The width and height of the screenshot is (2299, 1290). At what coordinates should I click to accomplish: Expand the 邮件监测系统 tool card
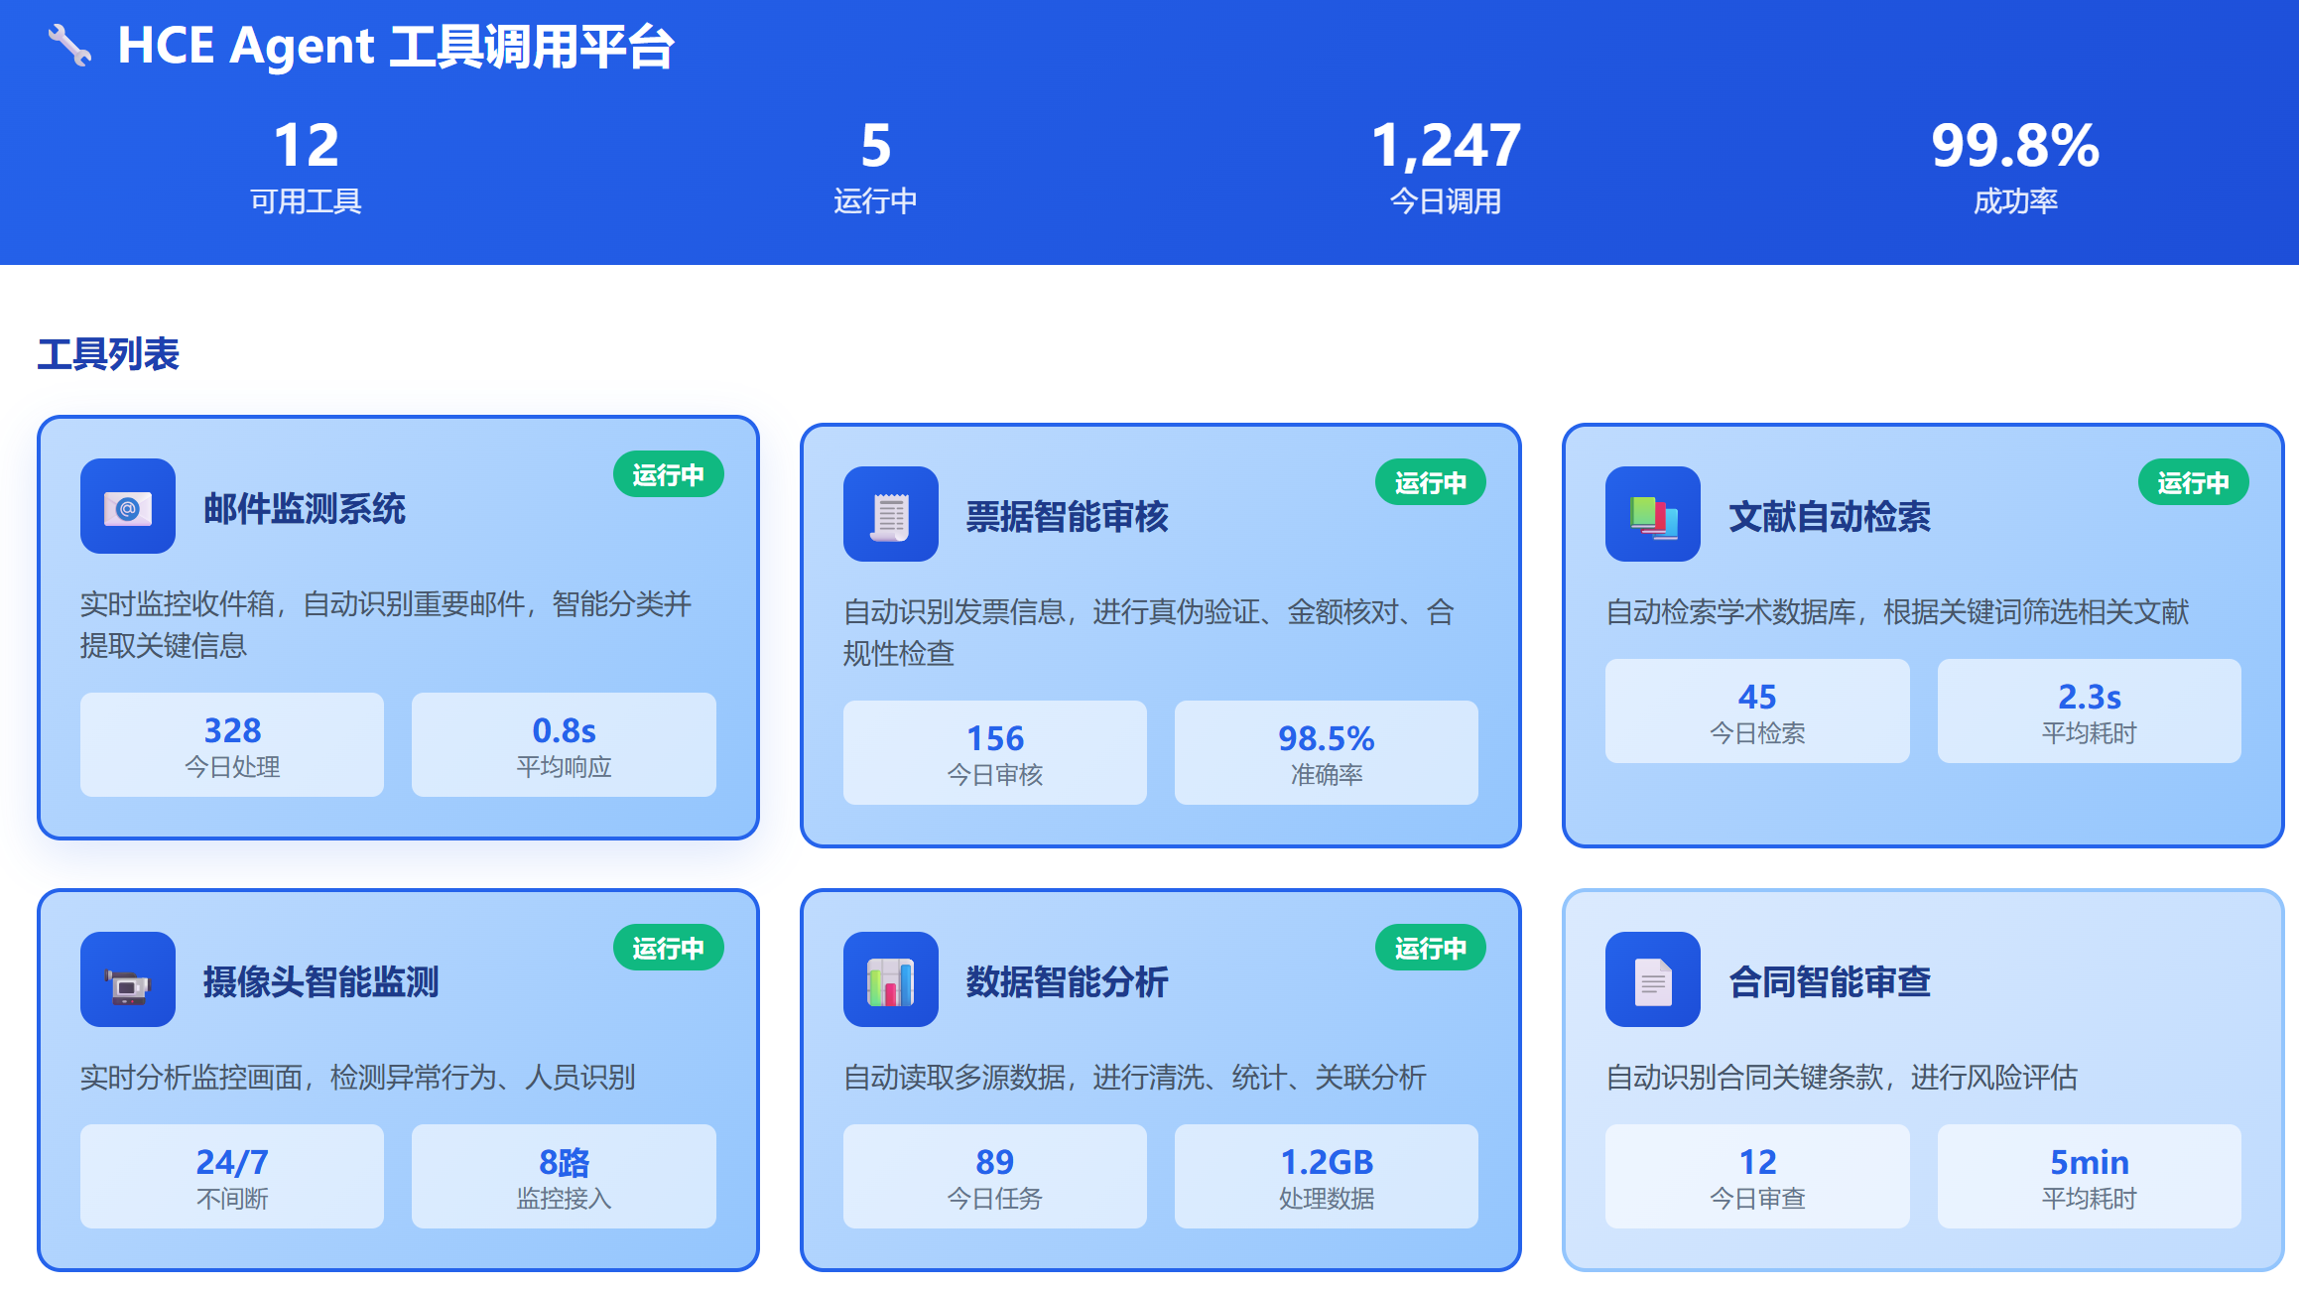pos(396,625)
